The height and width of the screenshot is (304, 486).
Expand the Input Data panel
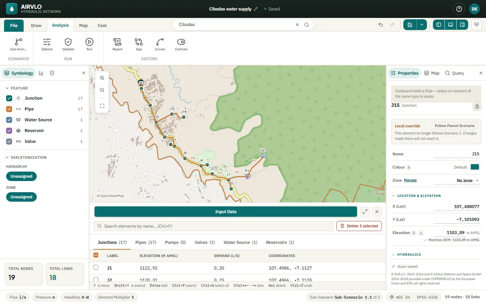365,212
